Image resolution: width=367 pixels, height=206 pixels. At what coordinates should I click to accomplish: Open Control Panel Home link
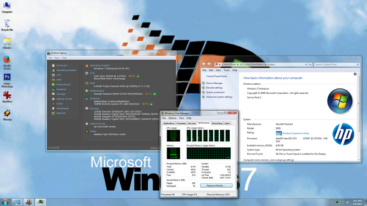(x=217, y=76)
